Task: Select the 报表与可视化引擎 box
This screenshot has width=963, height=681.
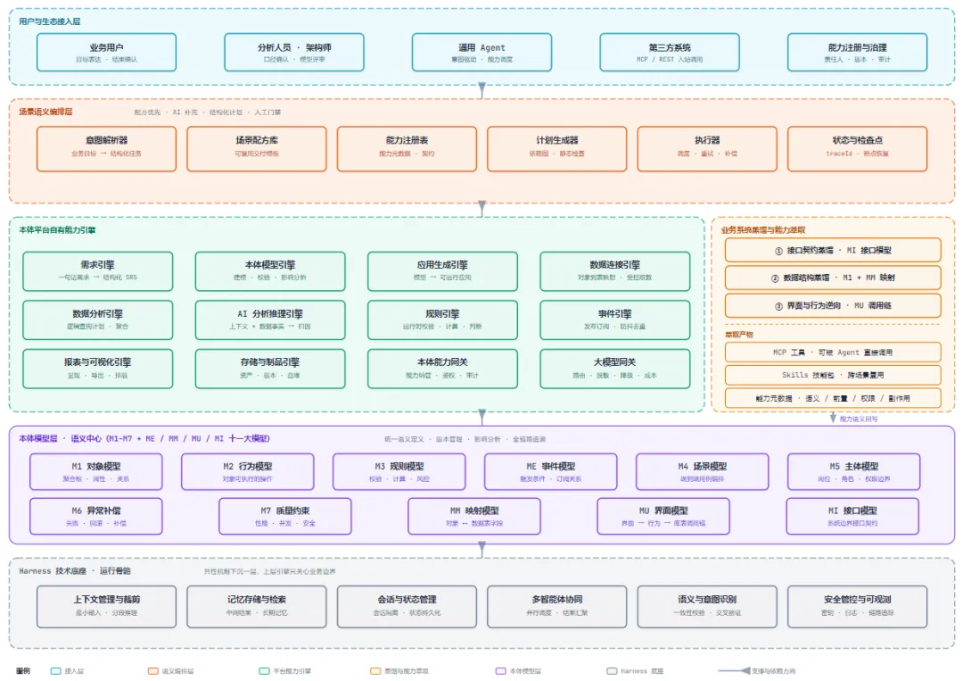Action: [98, 369]
